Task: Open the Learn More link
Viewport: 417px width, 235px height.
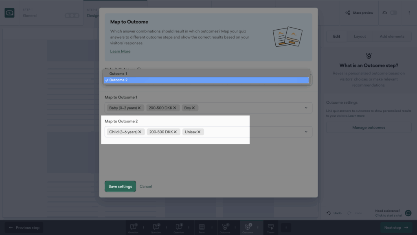Action: tap(120, 52)
